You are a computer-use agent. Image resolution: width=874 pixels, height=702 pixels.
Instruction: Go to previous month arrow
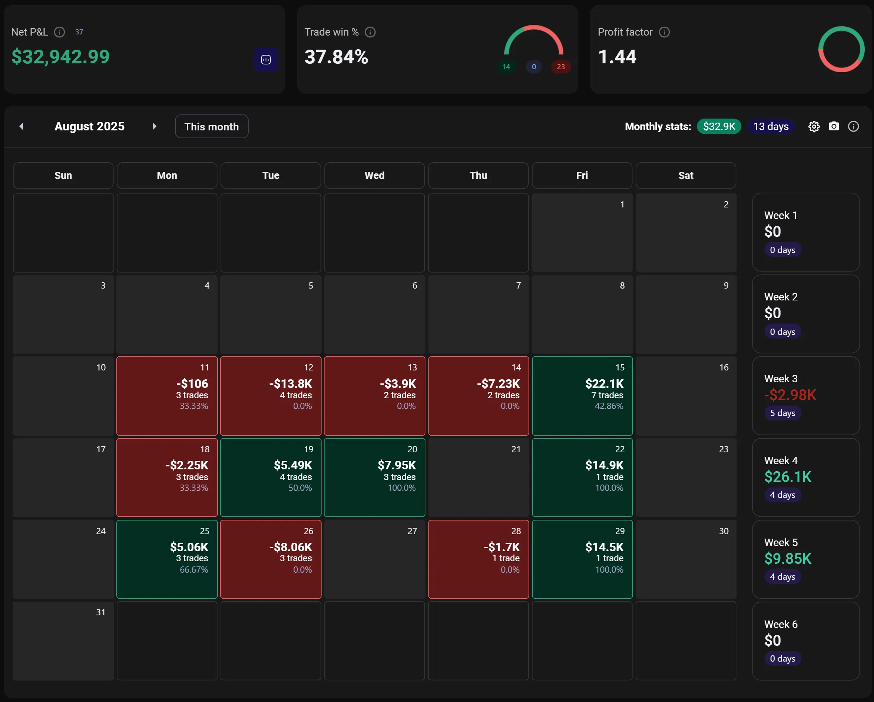coord(21,126)
